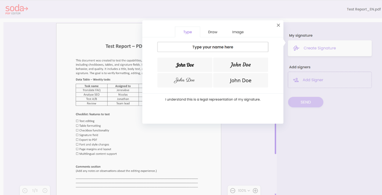Open the Draw tab

[213, 32]
